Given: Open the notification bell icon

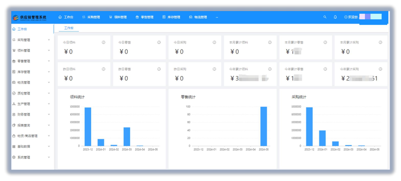Looking at the screenshot, I should (335, 17).
